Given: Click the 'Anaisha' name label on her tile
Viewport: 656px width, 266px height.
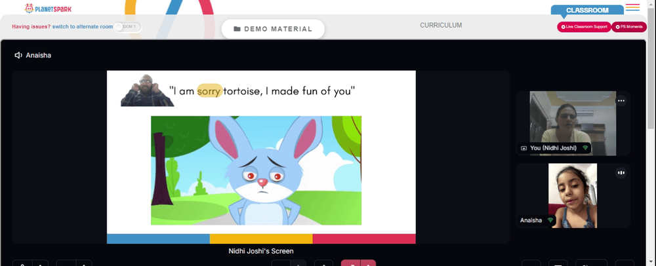Looking at the screenshot, I should 531,220.
